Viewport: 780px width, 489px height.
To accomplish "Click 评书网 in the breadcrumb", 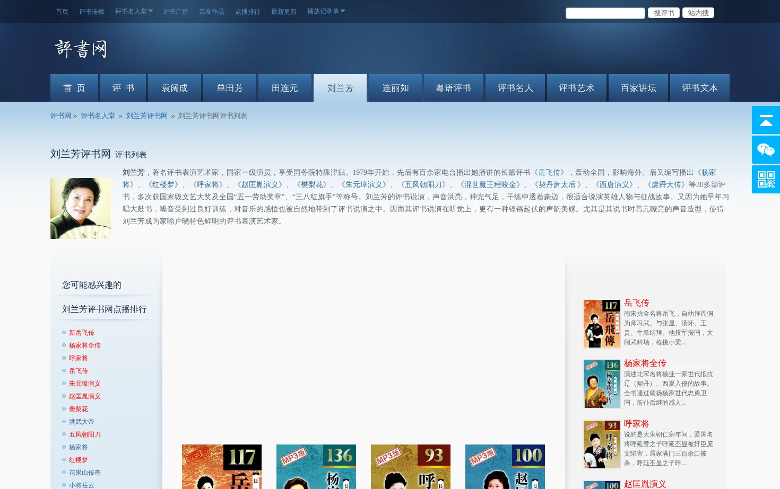I will [60, 116].
